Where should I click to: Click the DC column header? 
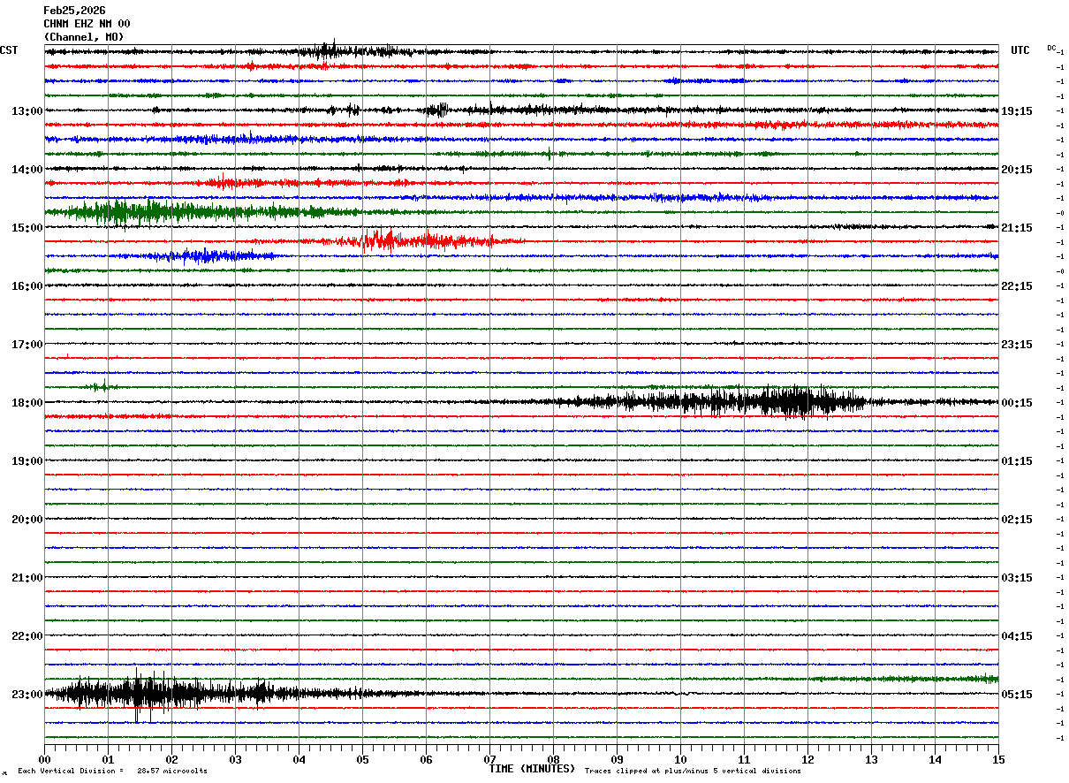pos(1051,48)
